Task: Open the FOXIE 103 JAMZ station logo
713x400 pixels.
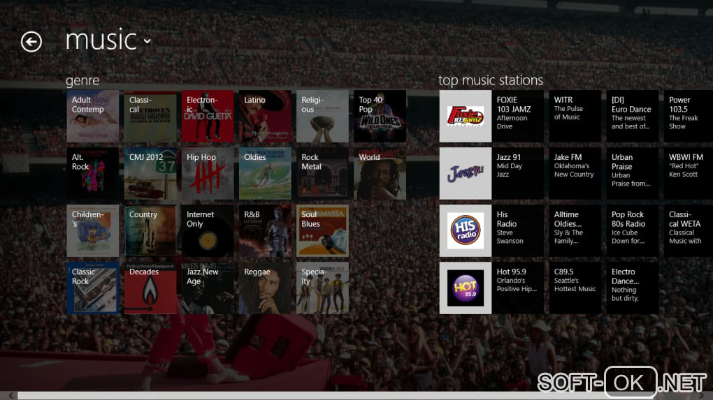Action: 465,117
